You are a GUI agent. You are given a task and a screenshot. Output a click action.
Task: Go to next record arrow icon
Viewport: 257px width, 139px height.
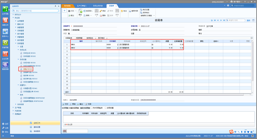click(221, 20)
